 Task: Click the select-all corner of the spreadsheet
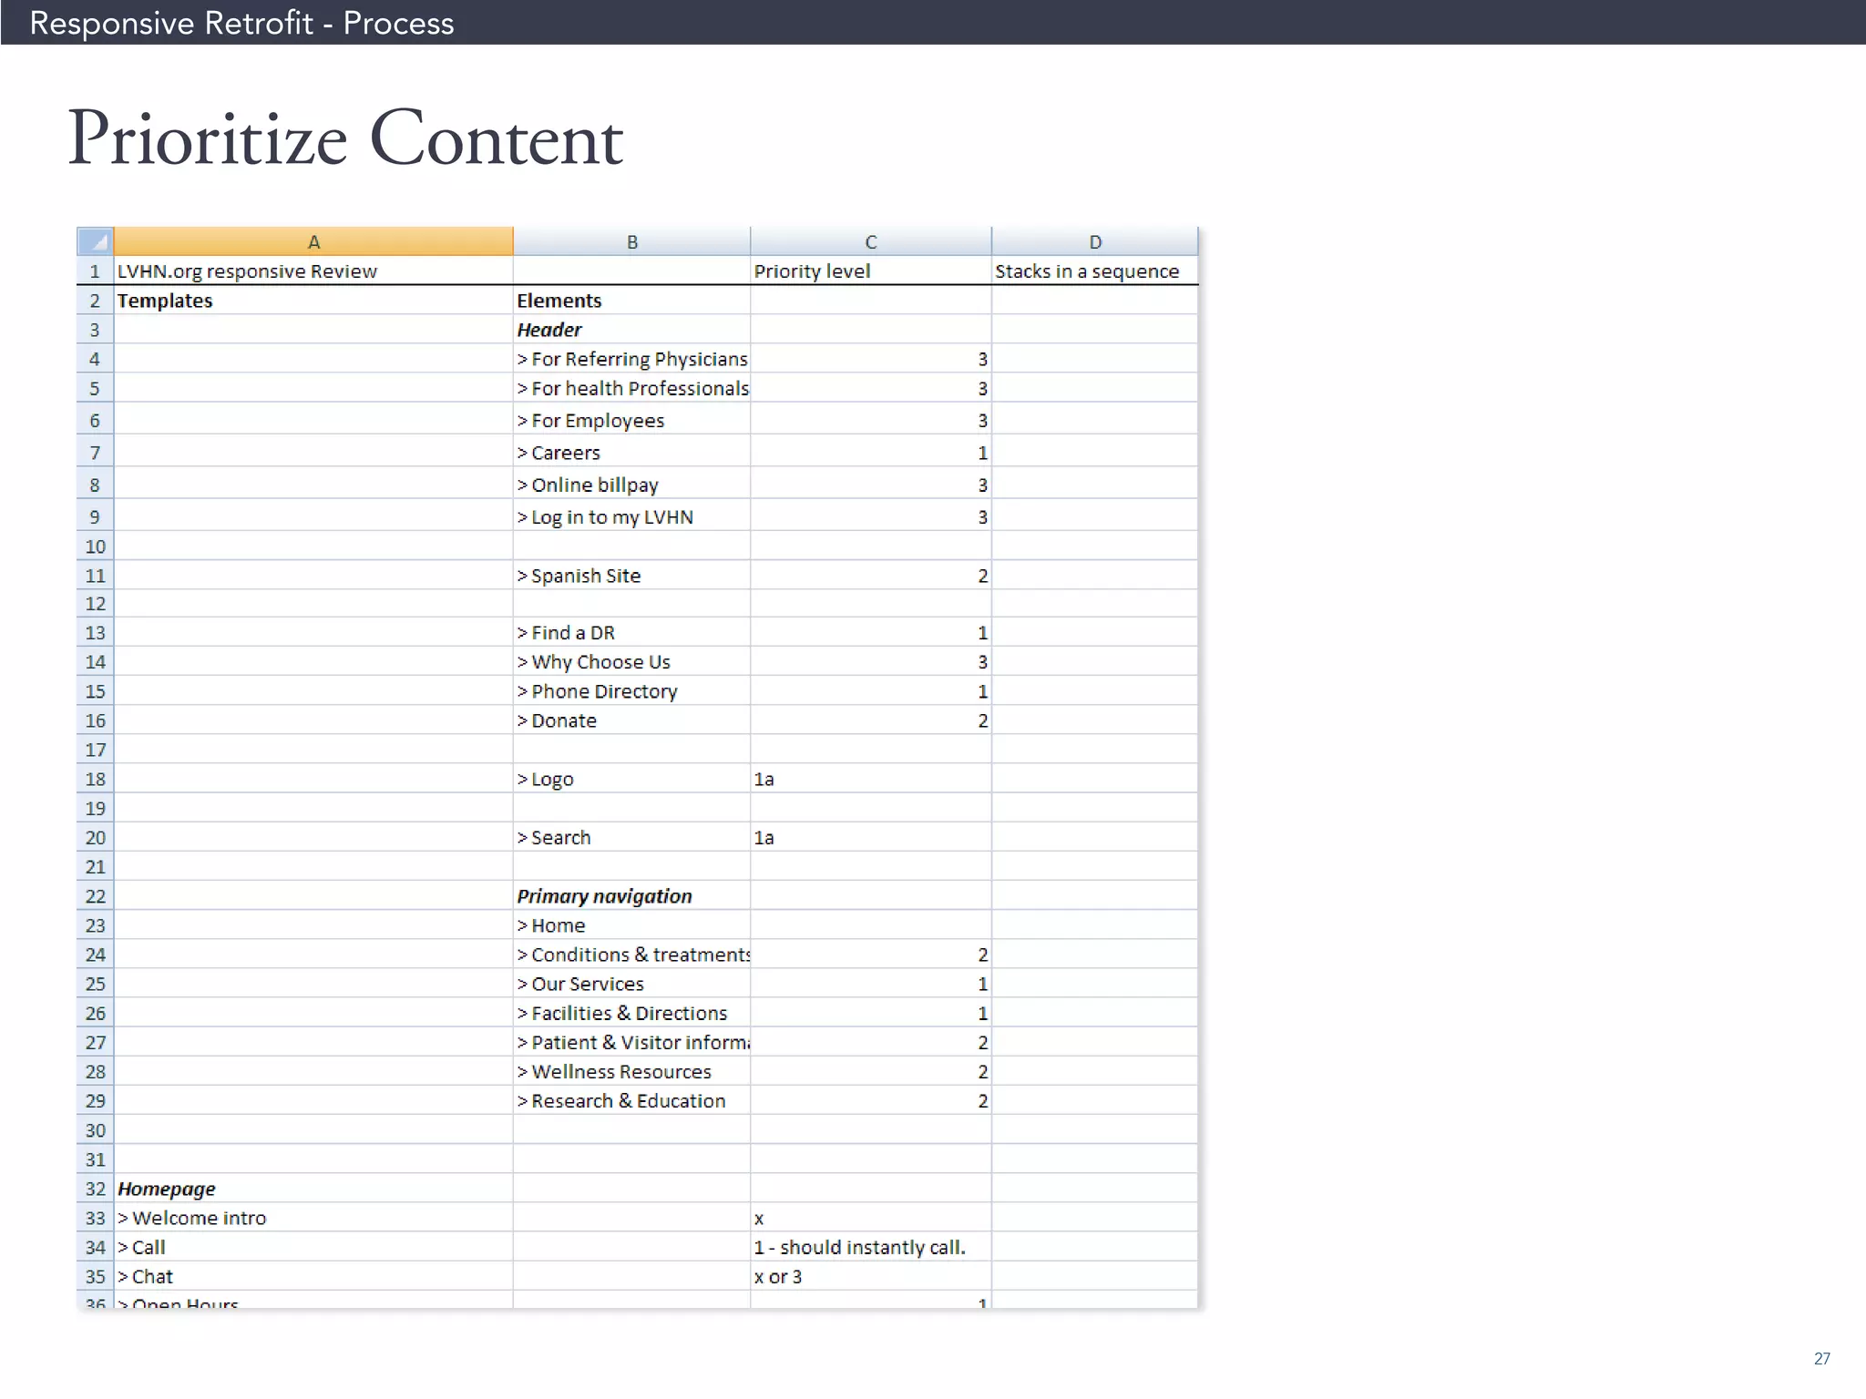95,241
